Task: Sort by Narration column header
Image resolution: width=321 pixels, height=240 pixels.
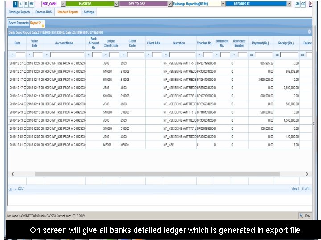Action: [x=179, y=43]
